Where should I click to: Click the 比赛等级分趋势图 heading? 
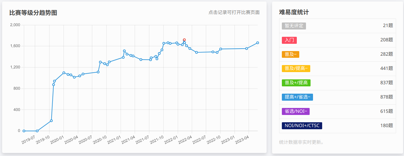click(33, 13)
